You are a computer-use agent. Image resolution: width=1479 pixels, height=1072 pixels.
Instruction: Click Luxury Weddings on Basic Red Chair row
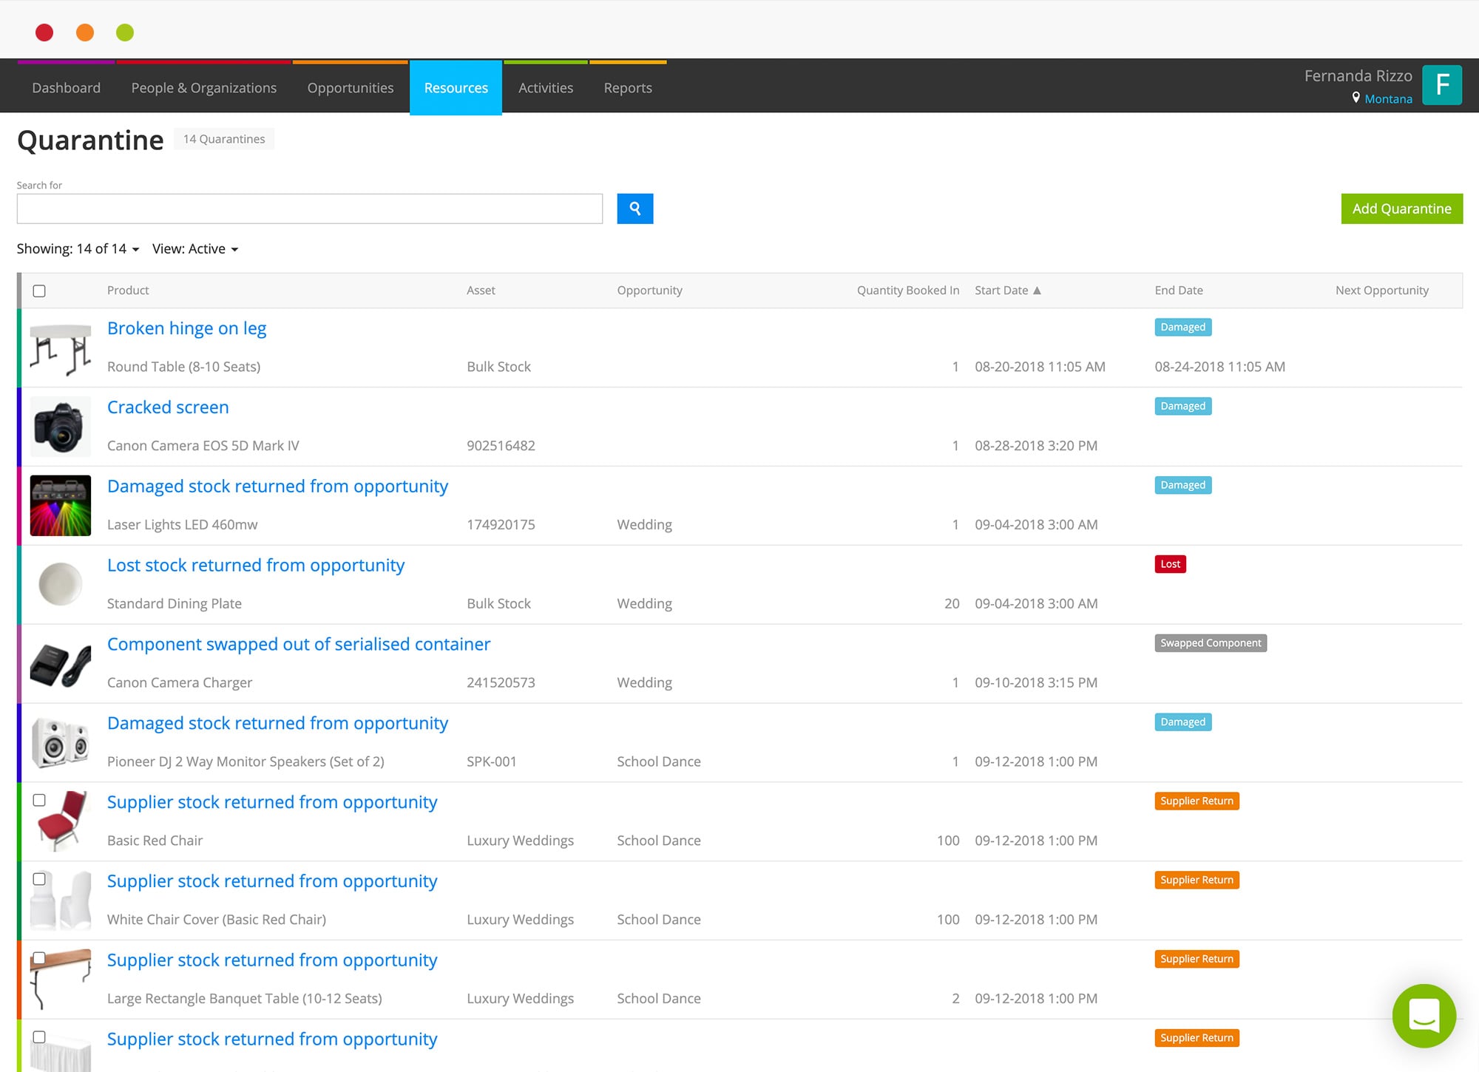[x=520, y=841]
